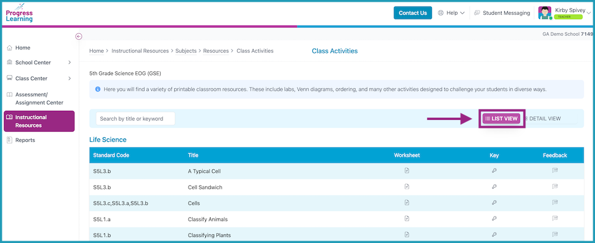Image resolution: width=595 pixels, height=243 pixels.
Task: Click the Key column header
Action: 494,156
